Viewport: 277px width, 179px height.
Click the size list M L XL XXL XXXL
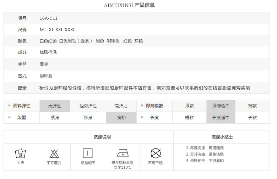(x=58, y=30)
